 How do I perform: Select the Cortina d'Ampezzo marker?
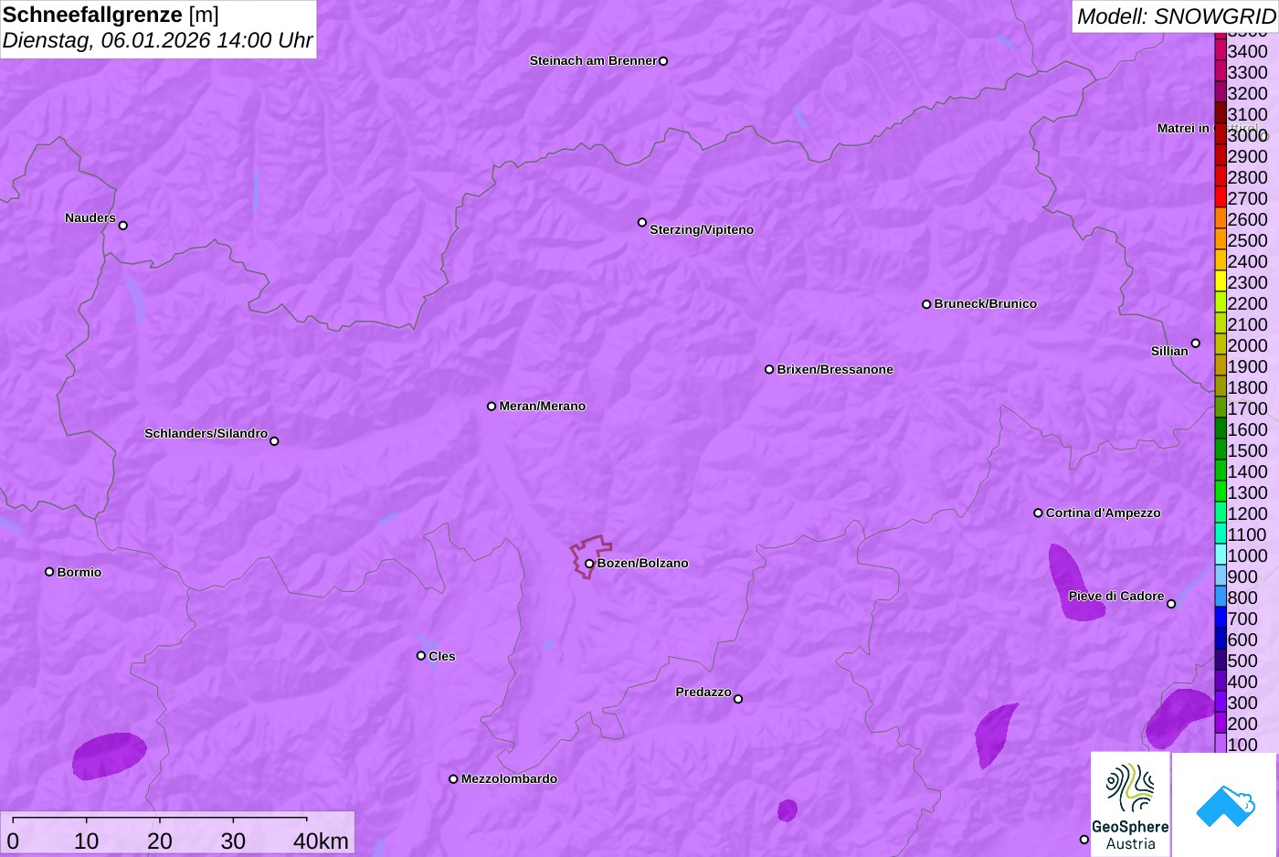1038,513
